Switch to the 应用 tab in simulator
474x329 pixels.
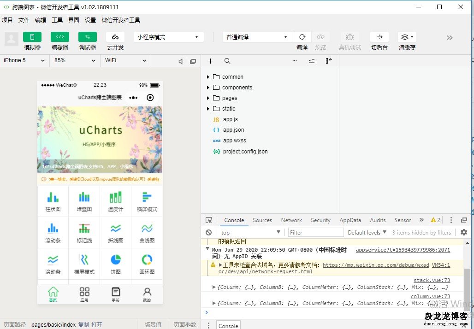click(x=84, y=294)
